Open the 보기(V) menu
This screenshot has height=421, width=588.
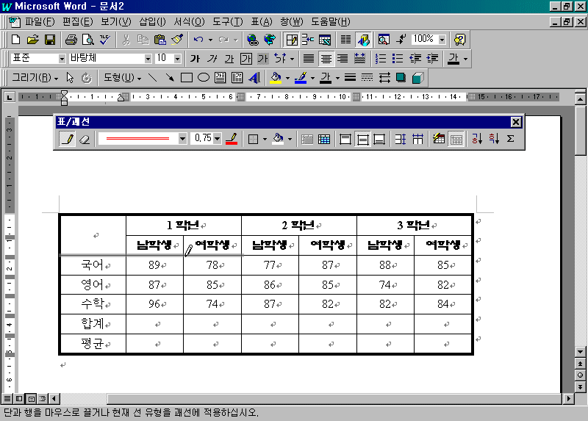(x=116, y=22)
